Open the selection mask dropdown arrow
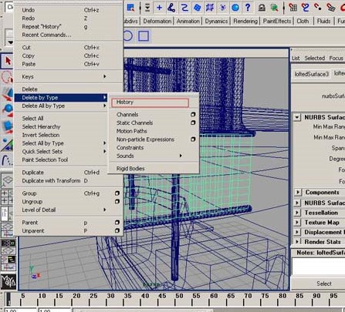 147,8
